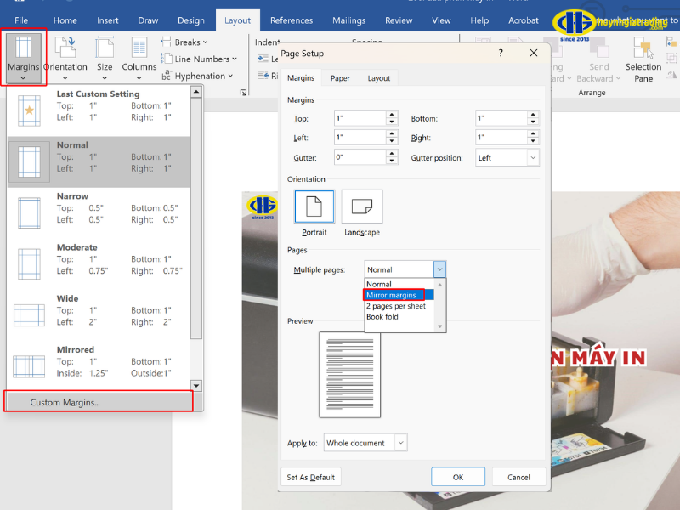
Task: Click the Size tool in the ribbon
Action: click(x=105, y=58)
